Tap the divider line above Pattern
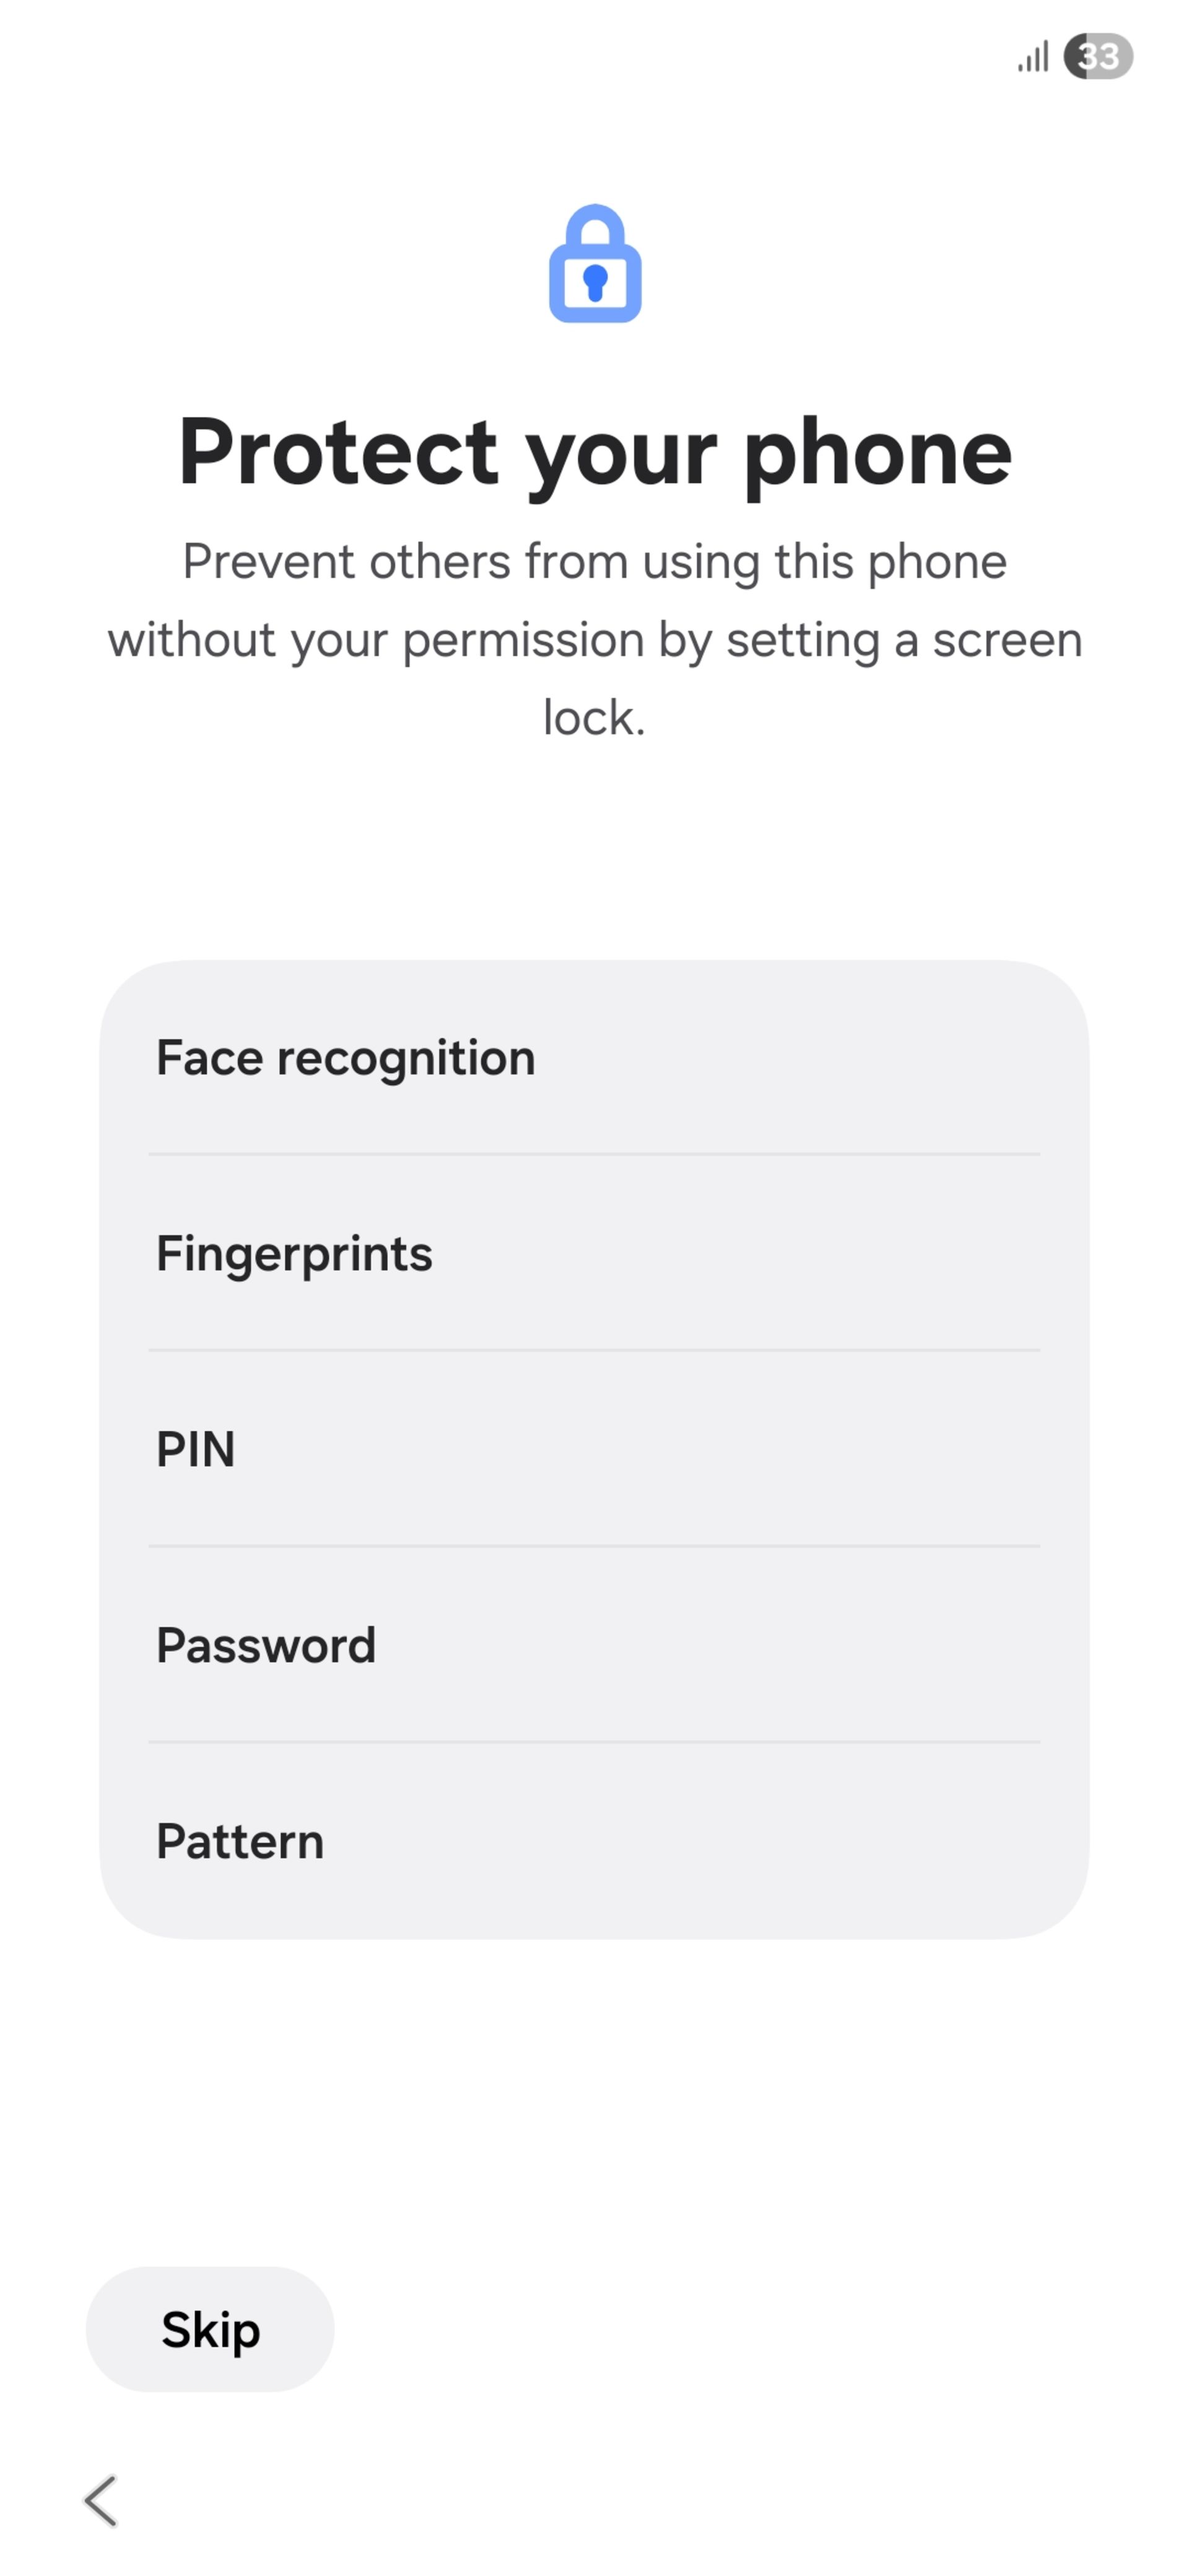 coord(594,1742)
